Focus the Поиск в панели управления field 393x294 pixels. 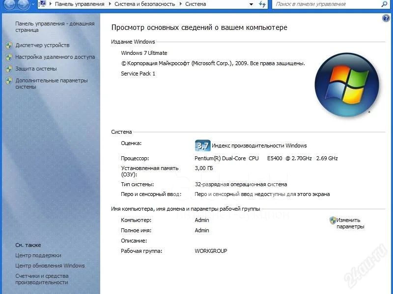(x=327, y=4)
